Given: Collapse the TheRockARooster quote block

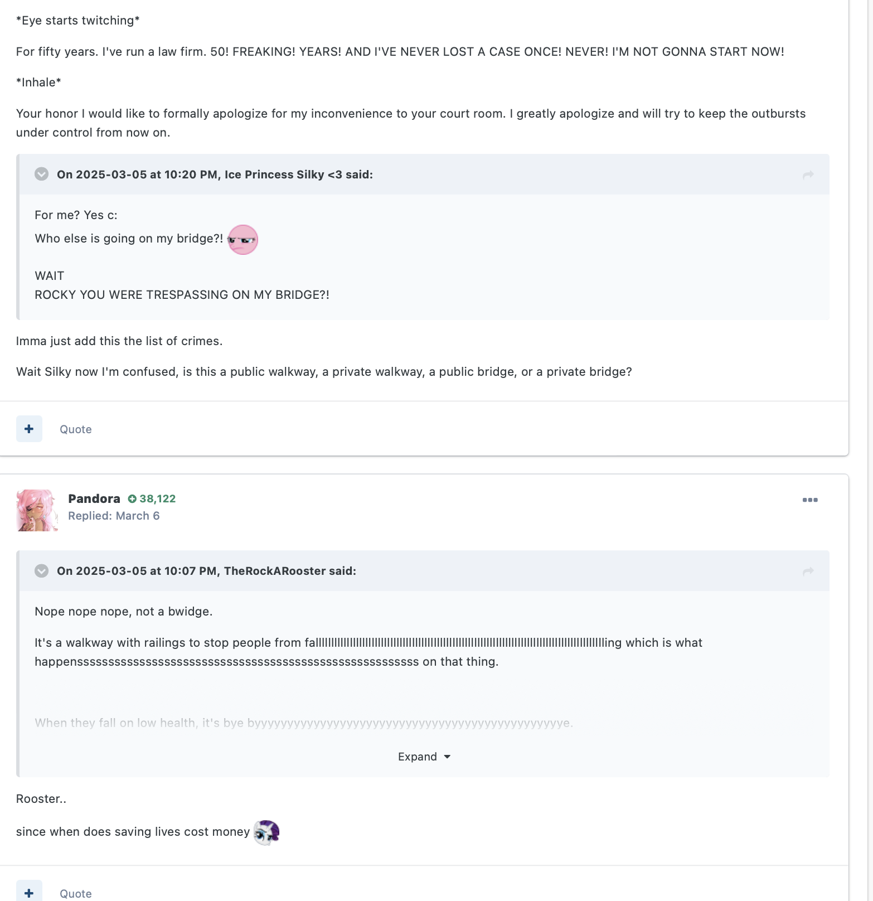Looking at the screenshot, I should (41, 570).
